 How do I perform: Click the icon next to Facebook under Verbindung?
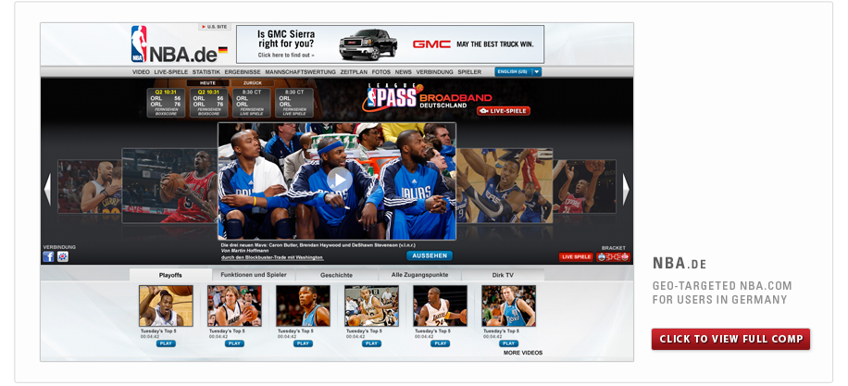(x=62, y=256)
